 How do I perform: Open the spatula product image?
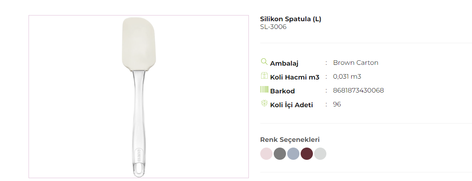pyautogui.click(x=138, y=97)
